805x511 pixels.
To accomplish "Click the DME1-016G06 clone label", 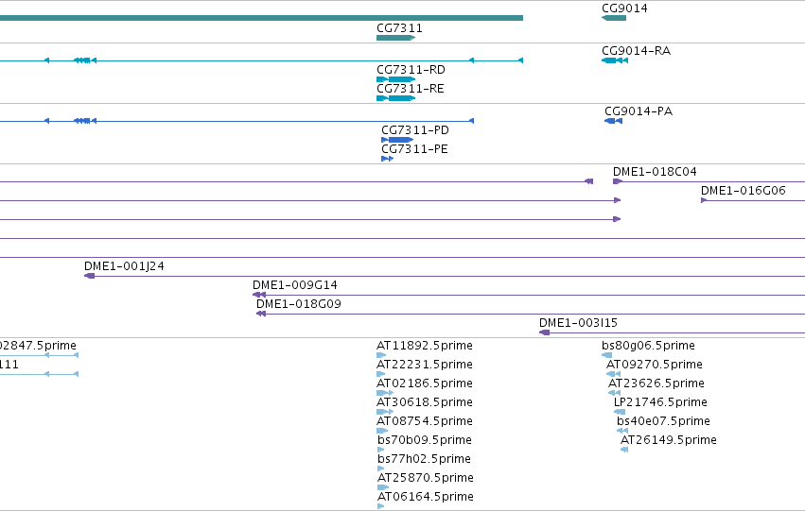I will 743,191.
